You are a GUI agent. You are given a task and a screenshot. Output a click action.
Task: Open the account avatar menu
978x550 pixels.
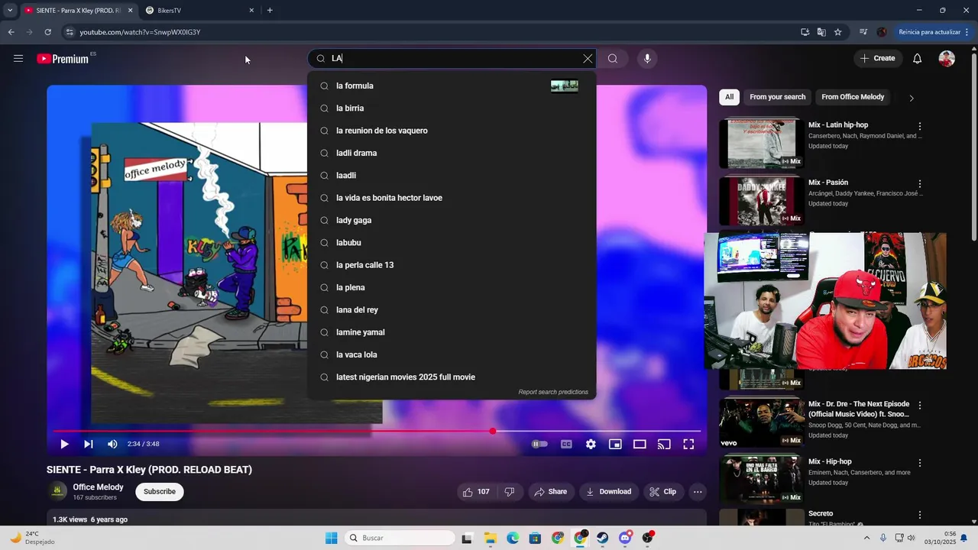point(947,59)
